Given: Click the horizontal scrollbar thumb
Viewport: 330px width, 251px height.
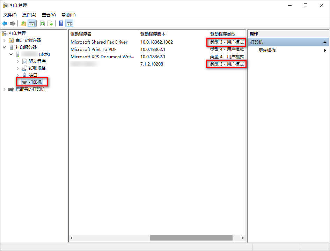Looking at the screenshot, I should point(191,238).
